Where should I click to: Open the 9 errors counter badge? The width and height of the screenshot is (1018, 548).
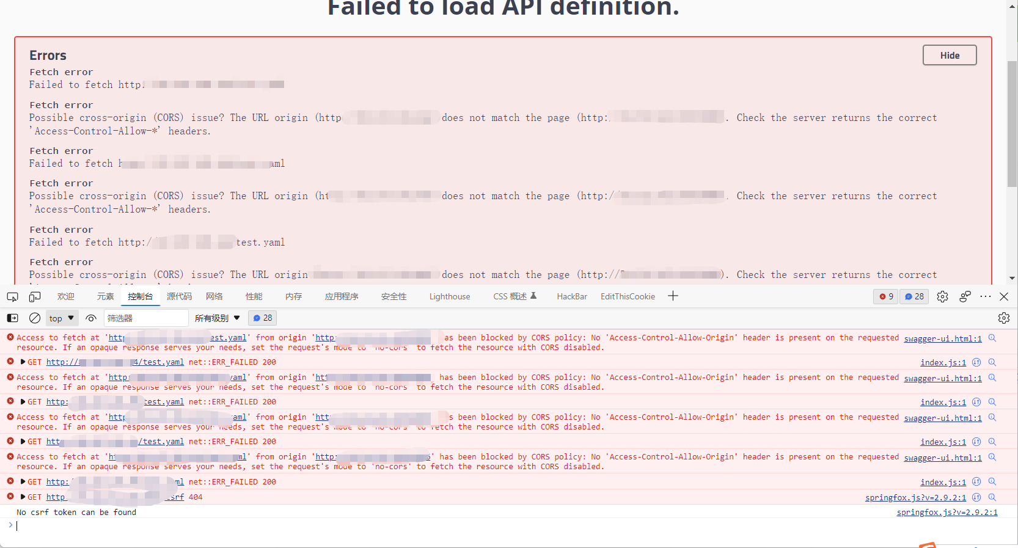[886, 296]
